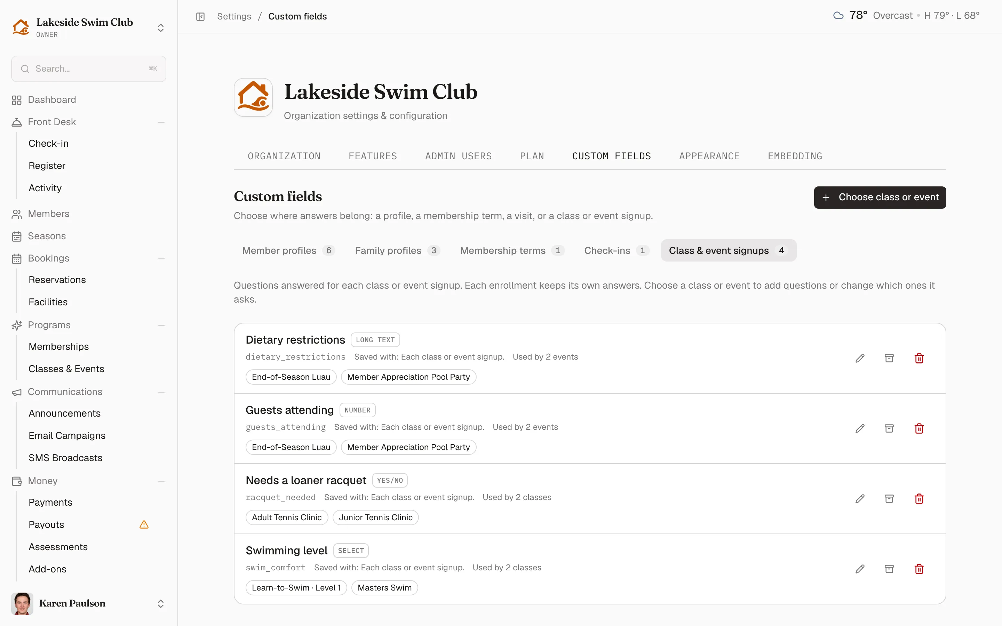Image resolution: width=1002 pixels, height=626 pixels.
Task: Click the weather cloud icon
Action: (838, 16)
